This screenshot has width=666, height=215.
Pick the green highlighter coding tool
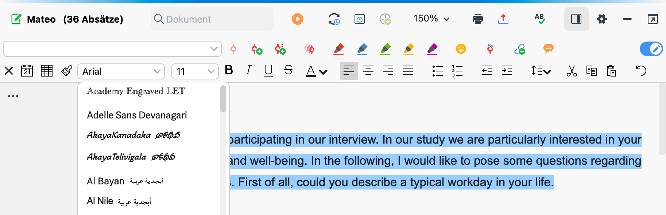point(386,49)
